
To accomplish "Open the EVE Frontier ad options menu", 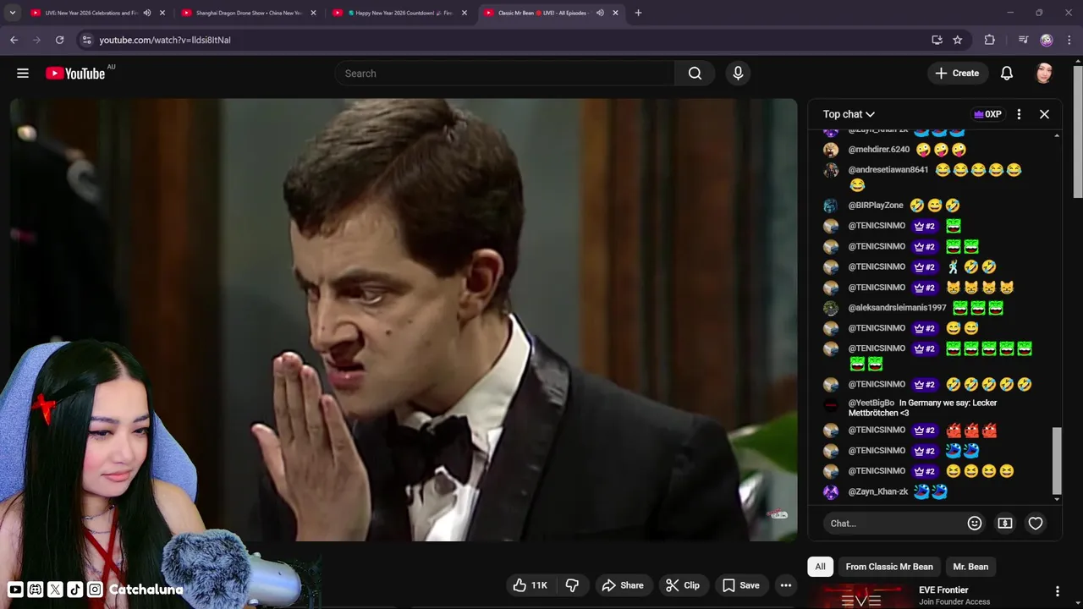I will pyautogui.click(x=1057, y=591).
